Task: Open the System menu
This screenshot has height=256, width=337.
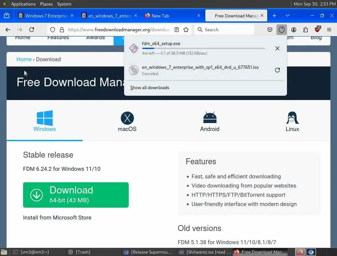Action: click(x=64, y=4)
